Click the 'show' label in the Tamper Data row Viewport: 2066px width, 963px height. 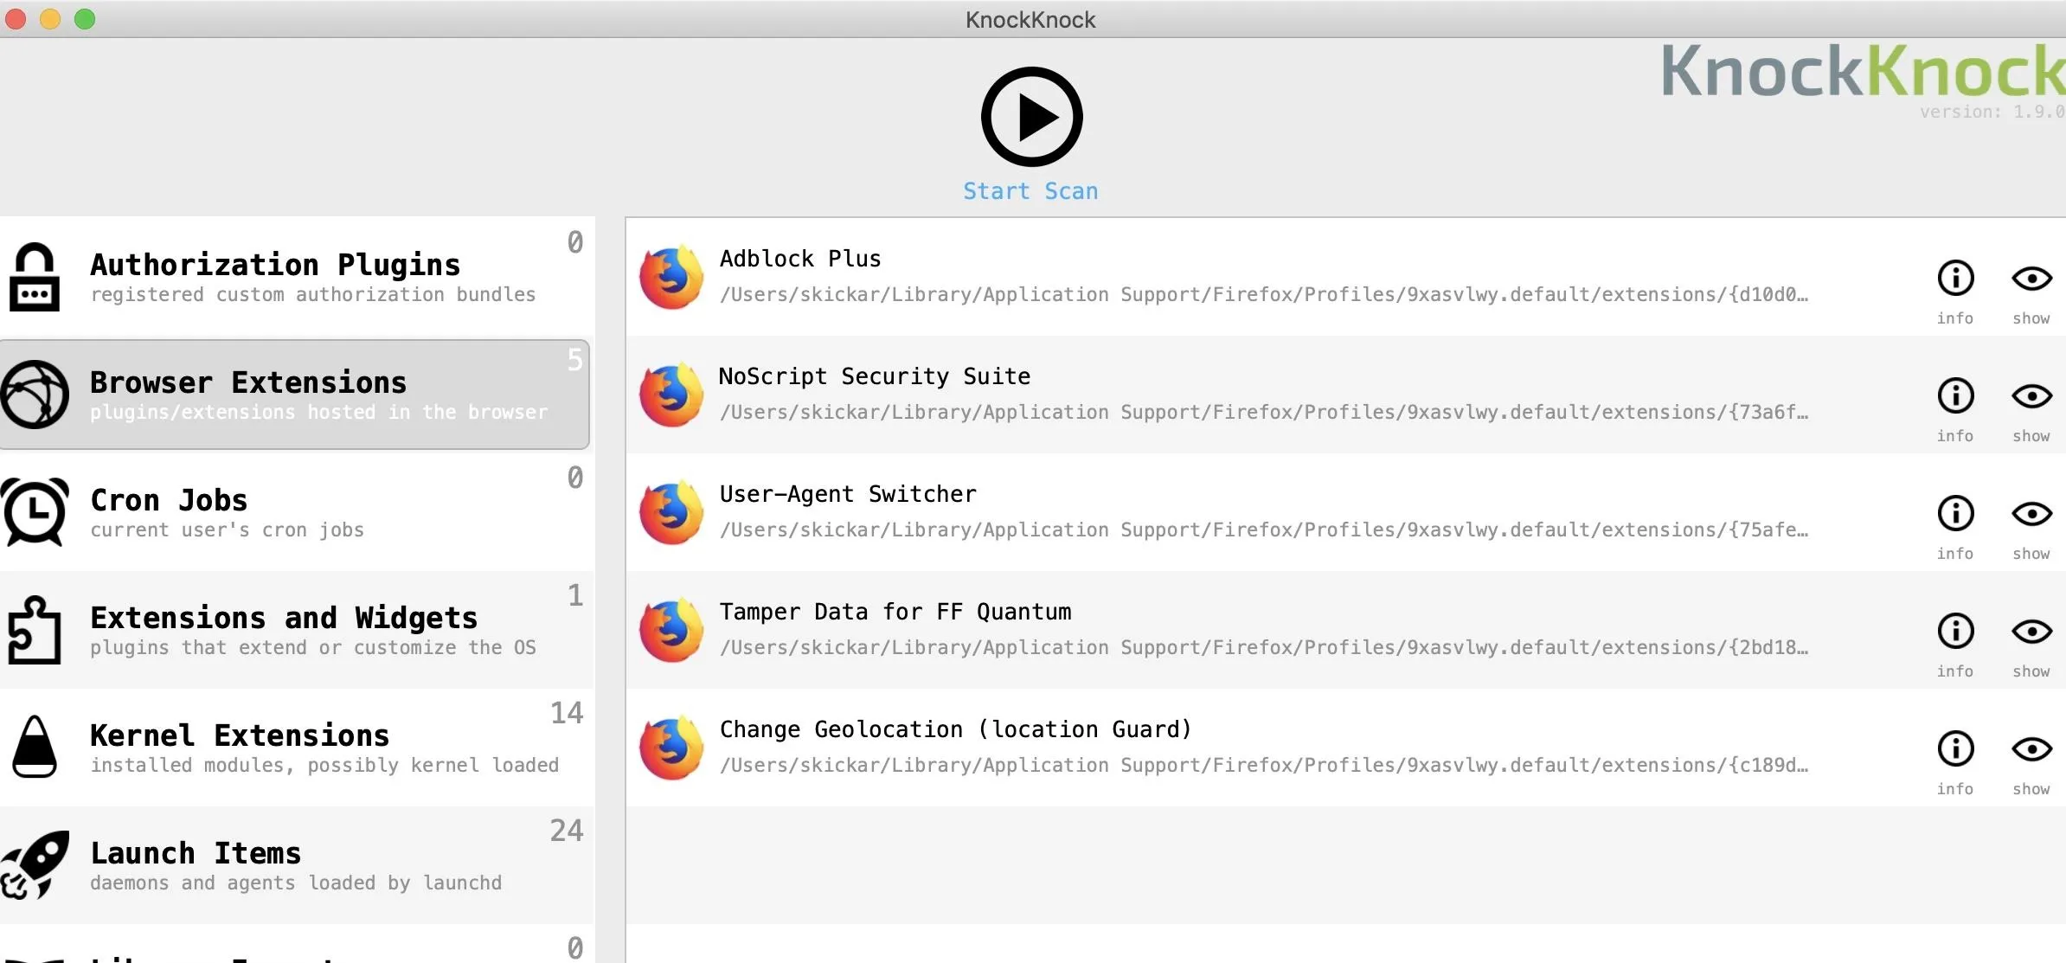click(x=2031, y=671)
